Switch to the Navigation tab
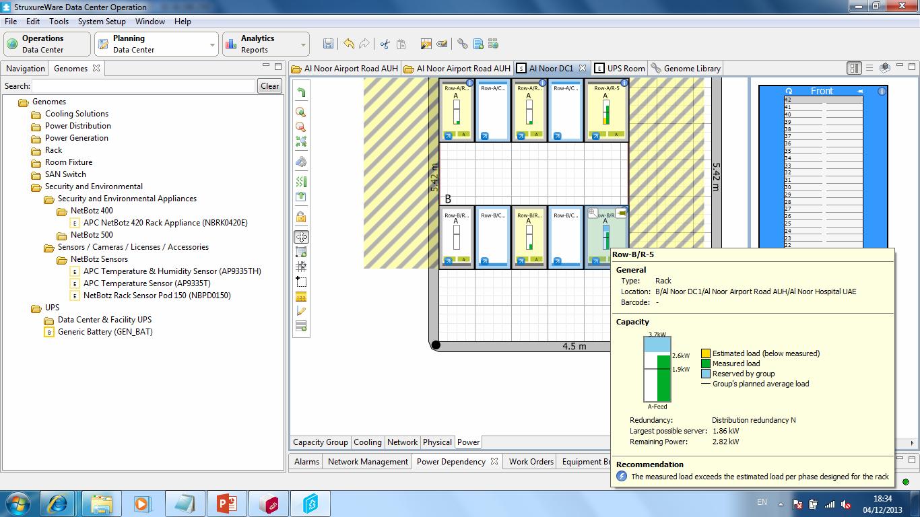 [x=26, y=68]
